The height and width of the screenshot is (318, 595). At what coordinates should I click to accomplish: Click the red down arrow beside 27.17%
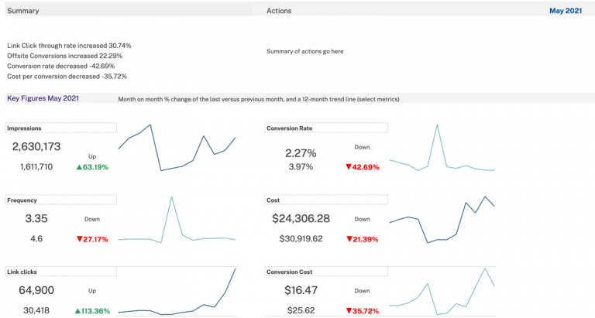pos(80,239)
